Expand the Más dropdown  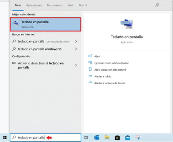(x=83, y=5)
